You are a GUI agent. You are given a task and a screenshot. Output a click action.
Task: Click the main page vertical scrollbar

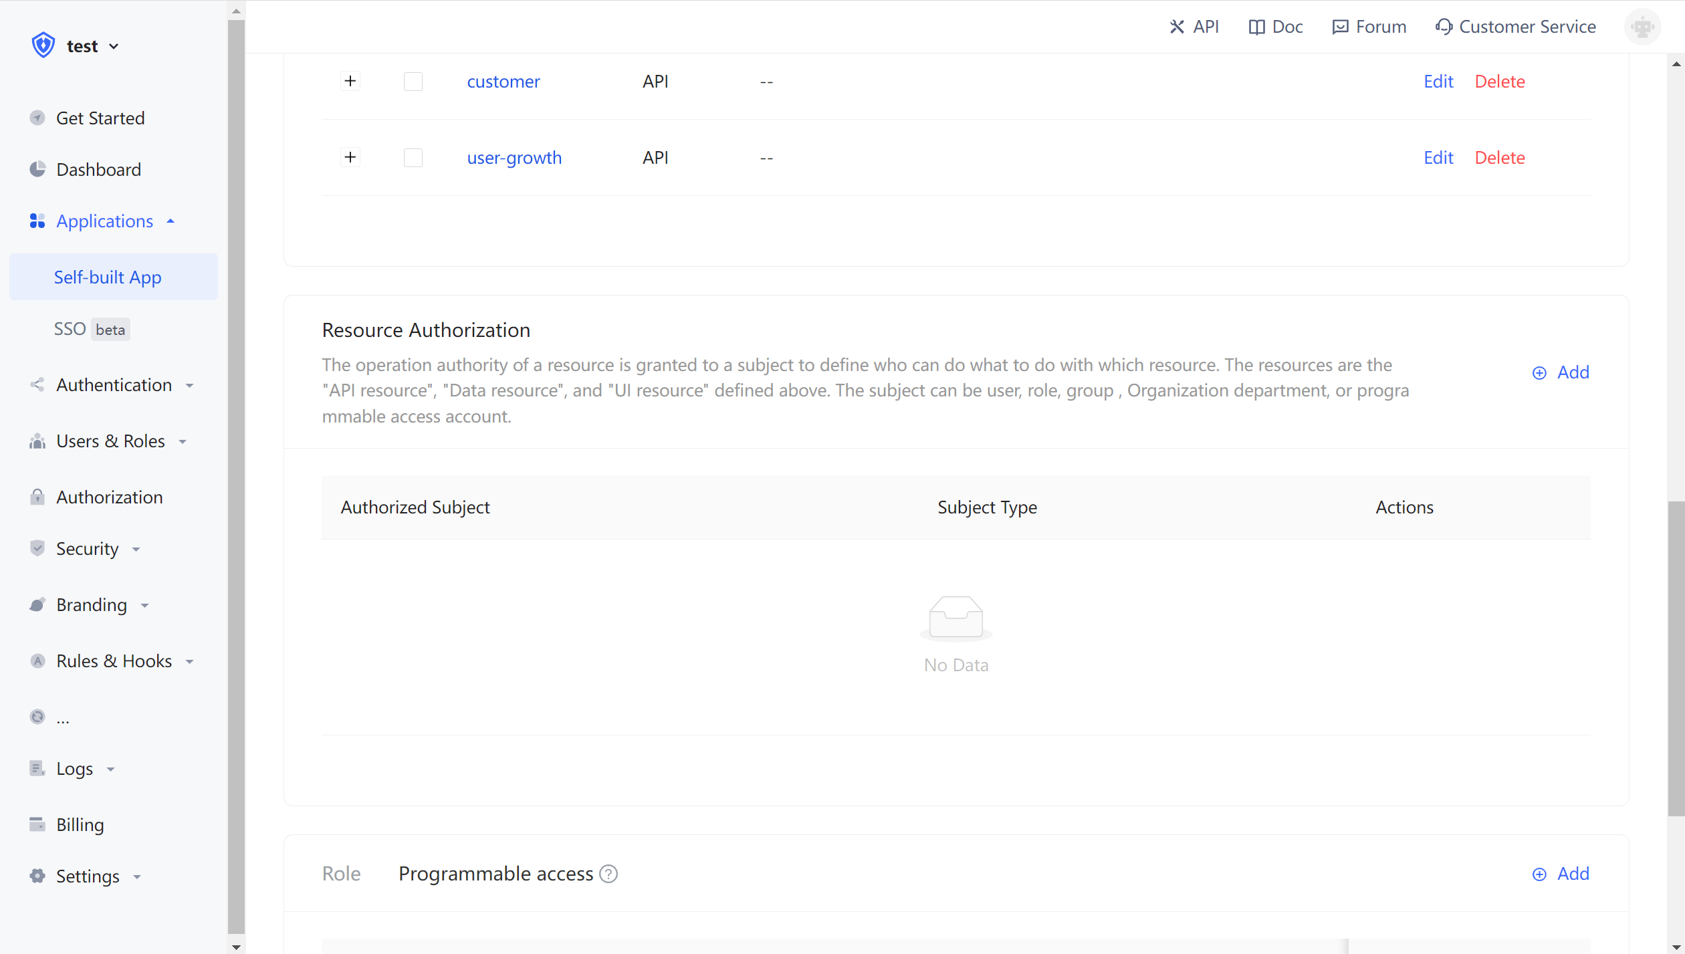click(x=1676, y=659)
